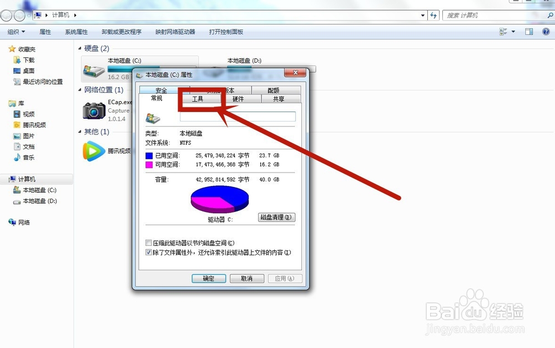Open the address bar history dropdown
The image size is (555, 348).
click(422, 15)
